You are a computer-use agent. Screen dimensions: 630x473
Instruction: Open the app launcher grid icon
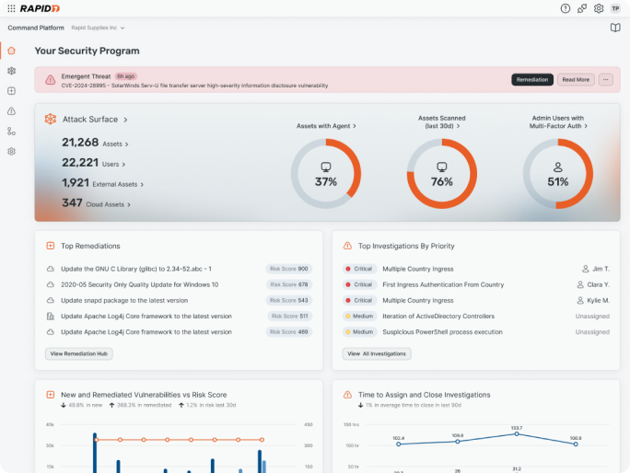[x=11, y=8]
